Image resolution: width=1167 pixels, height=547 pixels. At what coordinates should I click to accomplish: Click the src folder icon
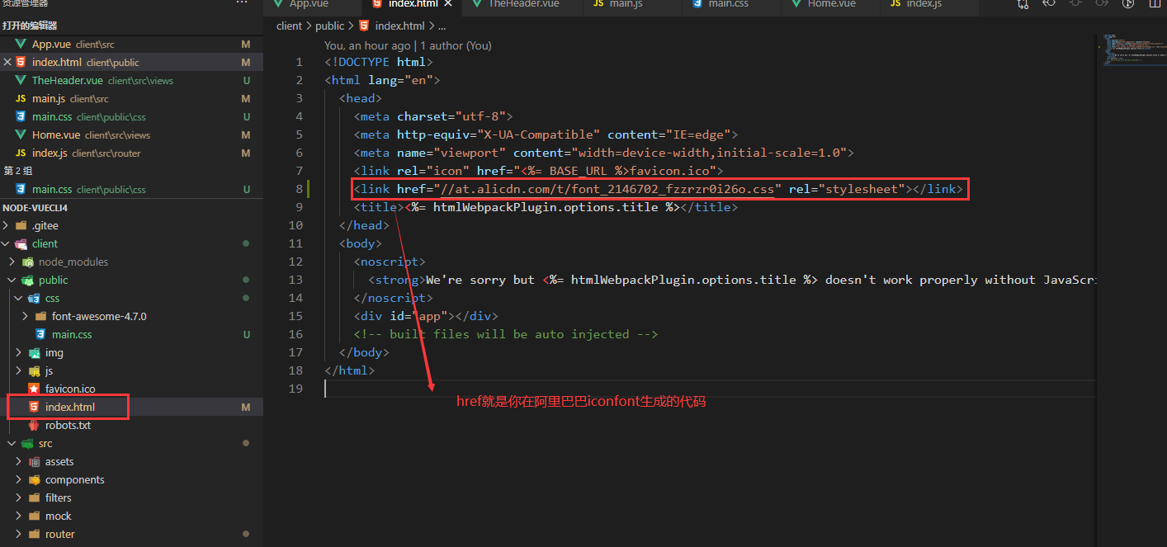pyautogui.click(x=28, y=443)
